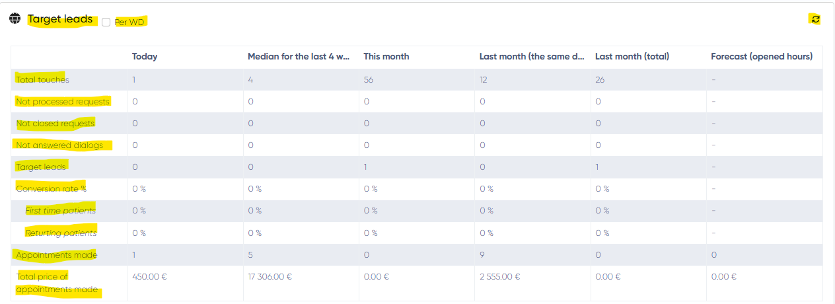Click the Not answered dialogs row label
This screenshot has width=835, height=304.
[x=59, y=145]
